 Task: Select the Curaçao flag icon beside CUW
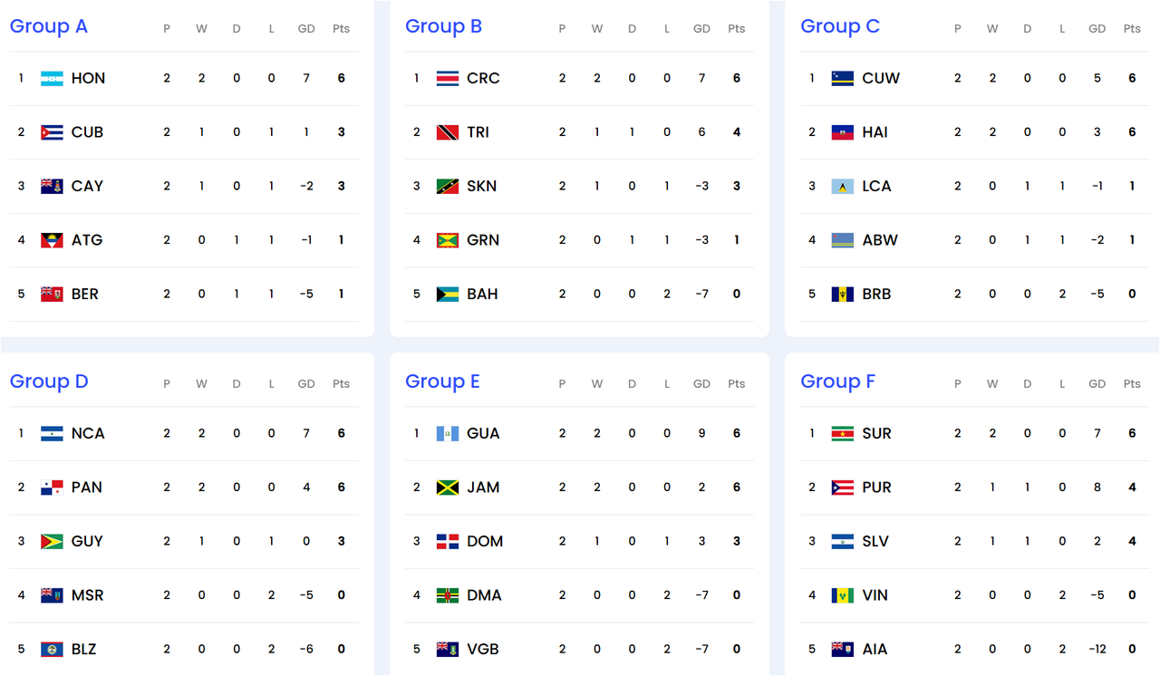pyautogui.click(x=843, y=79)
